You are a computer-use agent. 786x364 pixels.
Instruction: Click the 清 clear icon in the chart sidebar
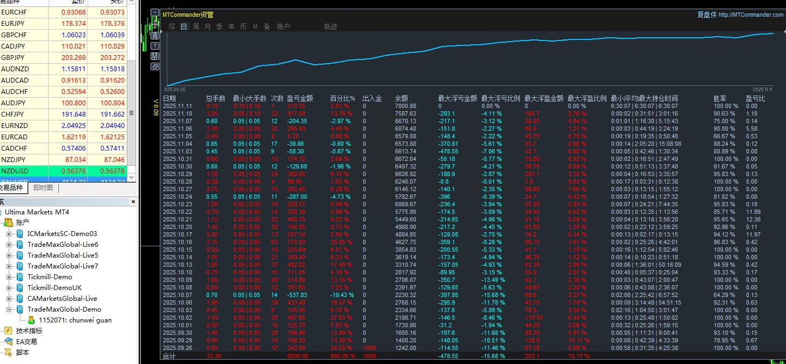[155, 35]
